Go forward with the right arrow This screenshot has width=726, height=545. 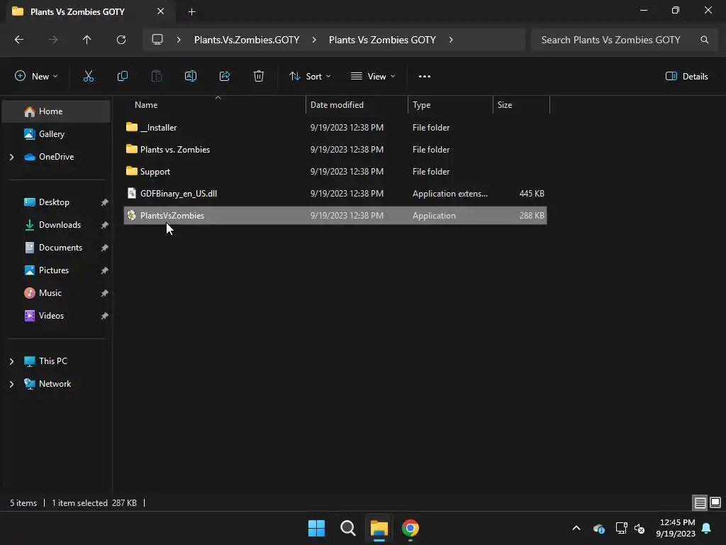[x=53, y=40]
